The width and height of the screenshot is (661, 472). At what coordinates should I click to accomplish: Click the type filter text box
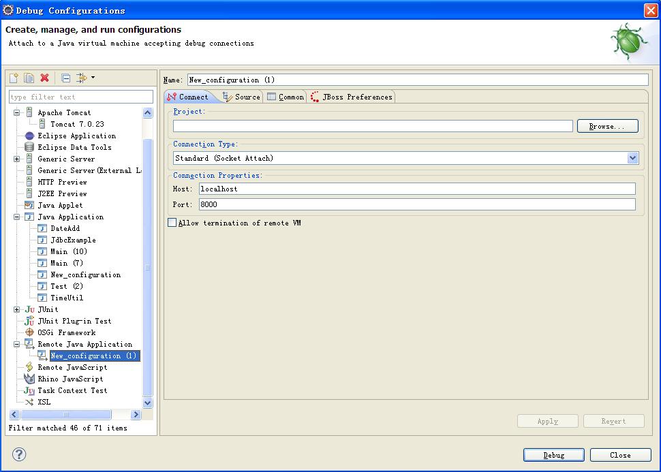click(x=80, y=97)
